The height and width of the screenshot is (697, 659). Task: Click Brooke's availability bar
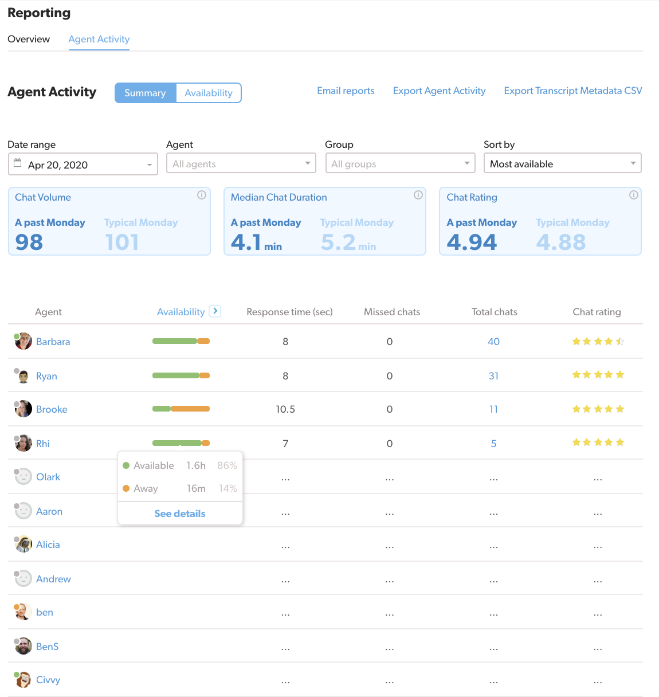point(181,409)
